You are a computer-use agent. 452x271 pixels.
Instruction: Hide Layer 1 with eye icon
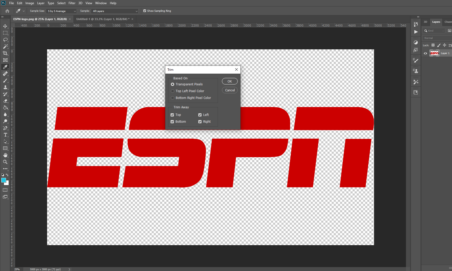click(x=426, y=53)
